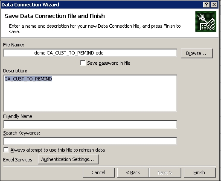
Task: Click the green data connection plug icon
Action: click(x=206, y=21)
